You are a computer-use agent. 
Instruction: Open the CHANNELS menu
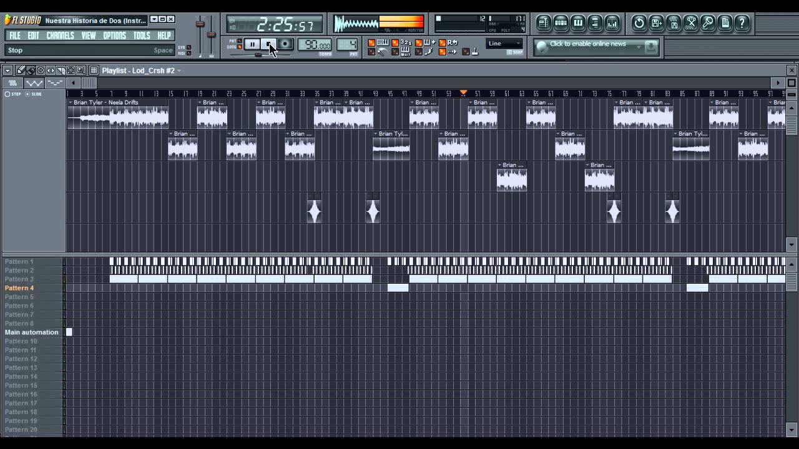(60, 36)
